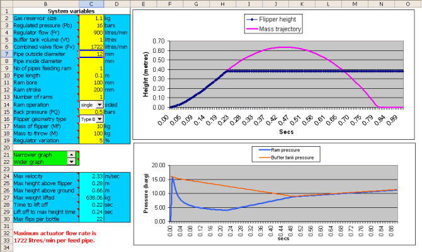Expand the Flipper geometry type dropdown

pos(100,118)
